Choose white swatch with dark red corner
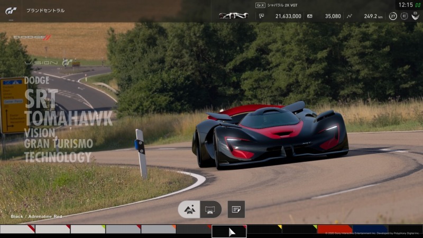The image size is (423, 238). tap(53, 229)
